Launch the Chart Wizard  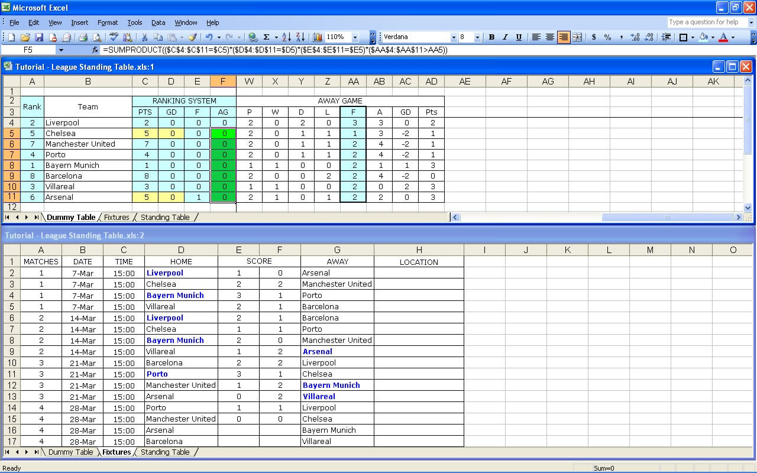[x=318, y=37]
